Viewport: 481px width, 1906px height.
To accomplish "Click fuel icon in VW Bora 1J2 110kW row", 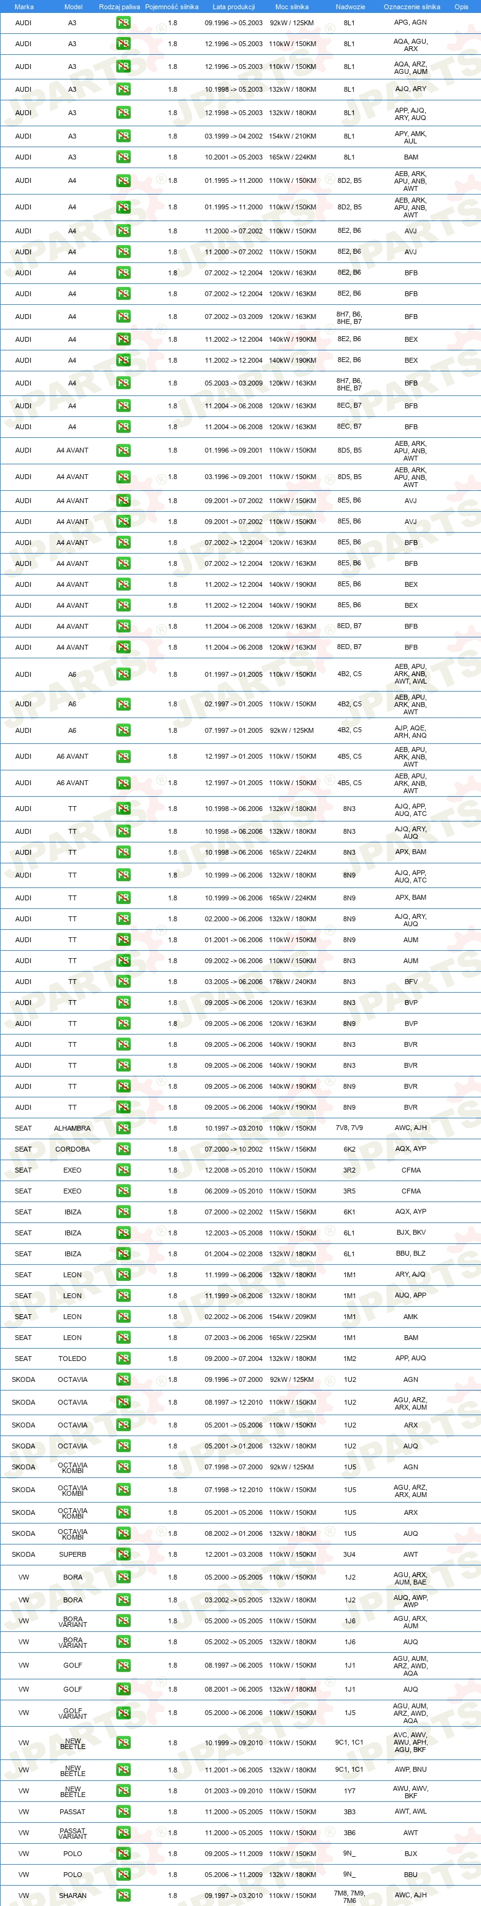I will [x=124, y=1578].
